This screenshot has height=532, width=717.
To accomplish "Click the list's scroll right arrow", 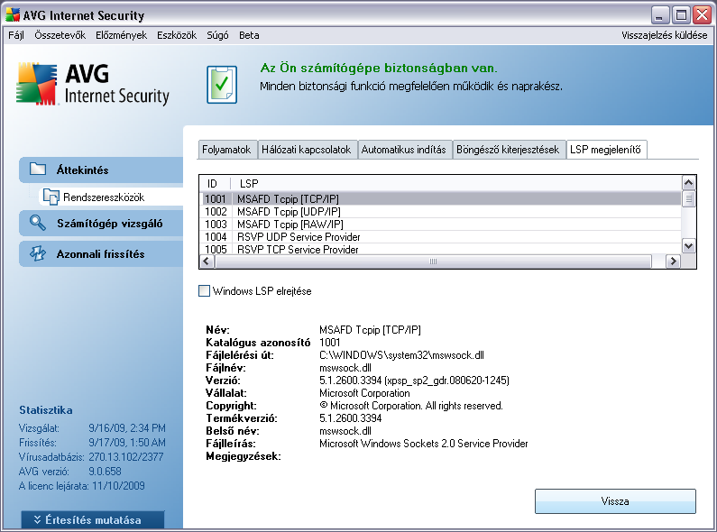I will pos(673,261).
